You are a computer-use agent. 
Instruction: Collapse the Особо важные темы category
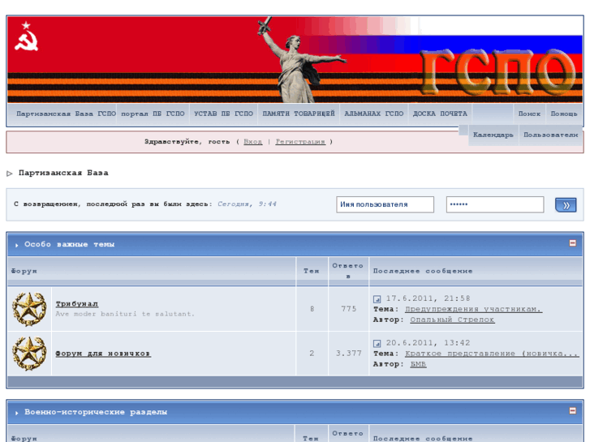pyautogui.click(x=572, y=243)
